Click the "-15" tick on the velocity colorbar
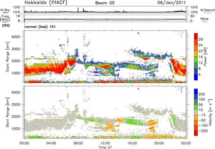 pyautogui.click(x=202, y=115)
